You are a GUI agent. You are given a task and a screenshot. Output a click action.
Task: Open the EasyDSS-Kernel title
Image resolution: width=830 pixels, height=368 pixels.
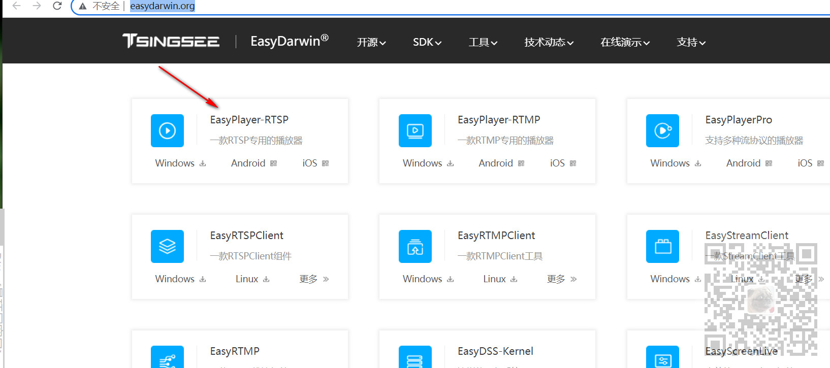[495, 351]
